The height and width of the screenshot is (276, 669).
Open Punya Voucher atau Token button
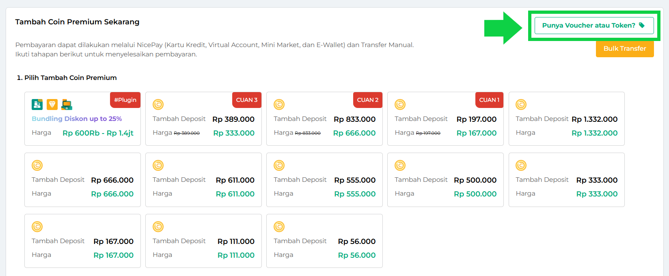594,25
